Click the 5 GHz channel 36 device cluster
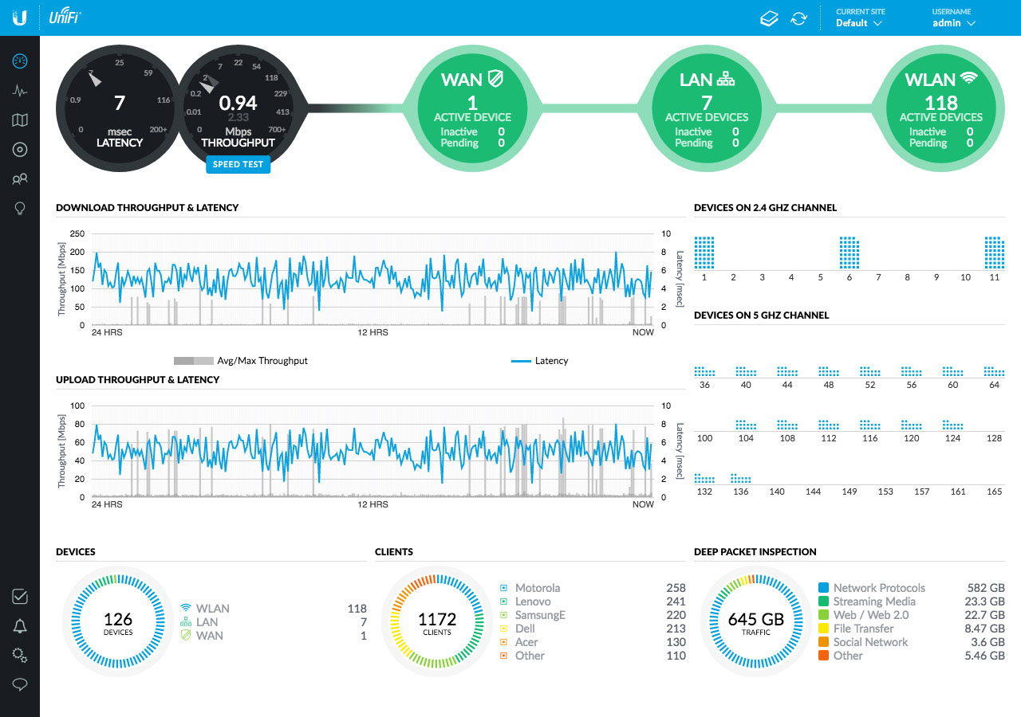 pyautogui.click(x=704, y=371)
